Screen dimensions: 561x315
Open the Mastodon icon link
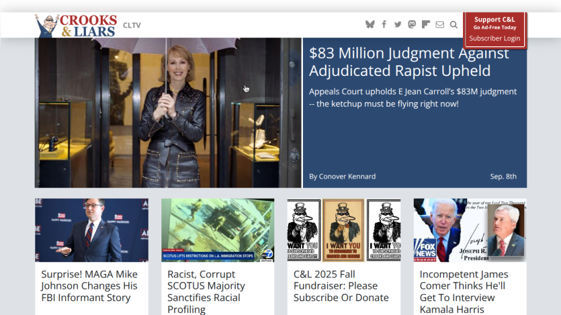(x=412, y=24)
